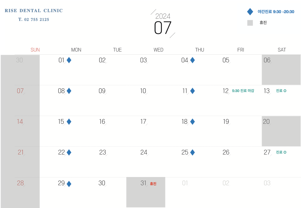Click the blue diamond beside July 08
Viewport: 301px width, 208px height.
click(69, 91)
